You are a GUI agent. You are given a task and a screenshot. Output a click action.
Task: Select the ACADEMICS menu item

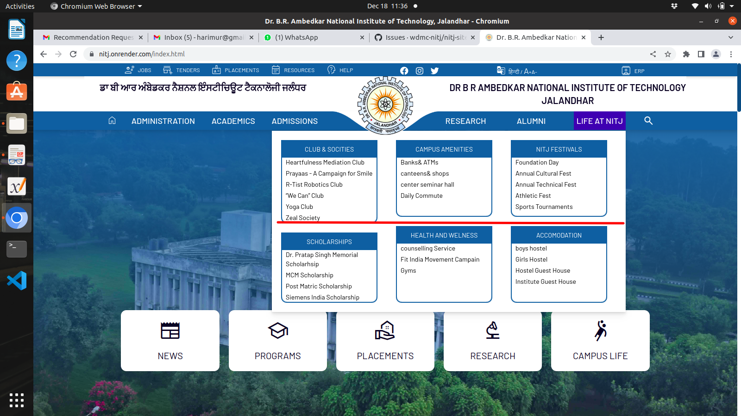pos(233,121)
